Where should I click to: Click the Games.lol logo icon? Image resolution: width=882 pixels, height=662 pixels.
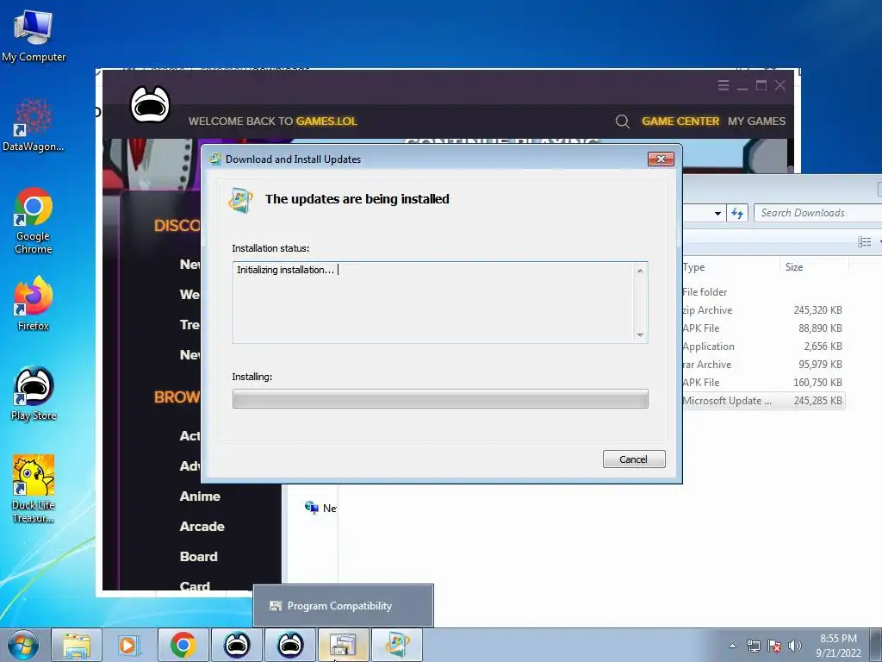coord(150,104)
